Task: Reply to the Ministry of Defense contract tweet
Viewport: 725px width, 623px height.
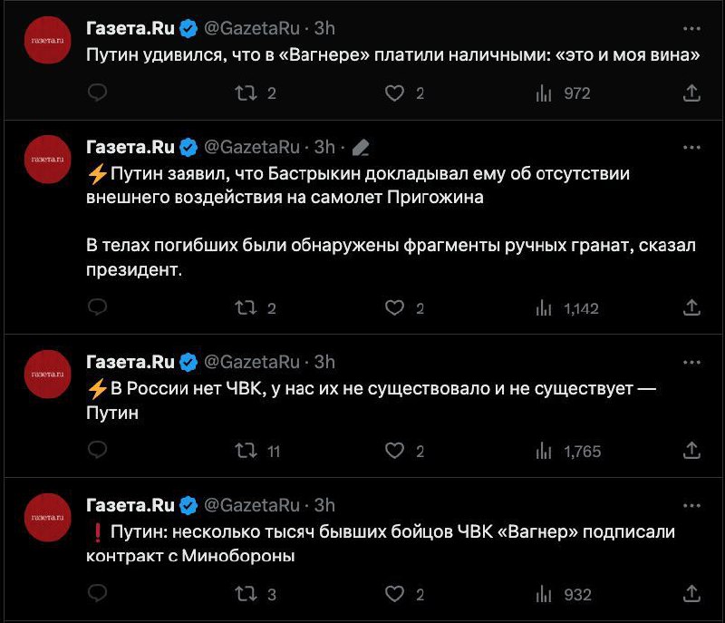Action: pyautogui.click(x=98, y=594)
